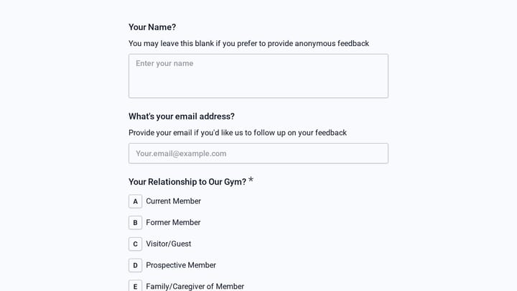
Task: Click the letter A key badge
Action: click(x=135, y=201)
